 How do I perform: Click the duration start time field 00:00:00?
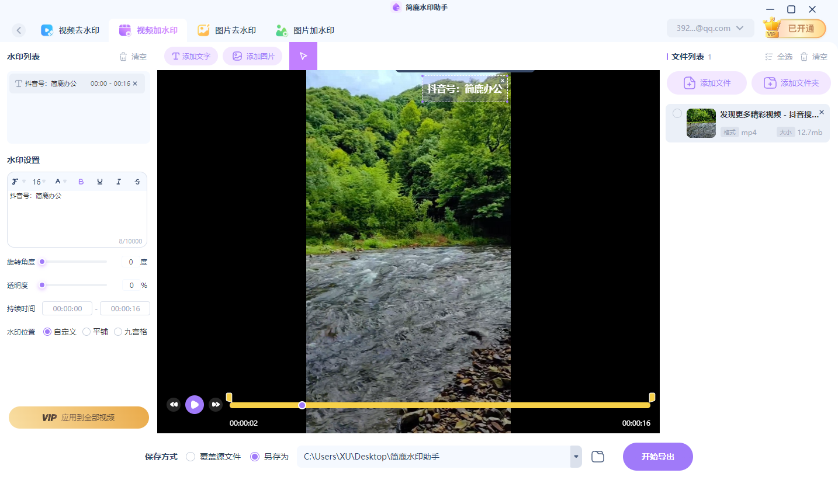(67, 308)
